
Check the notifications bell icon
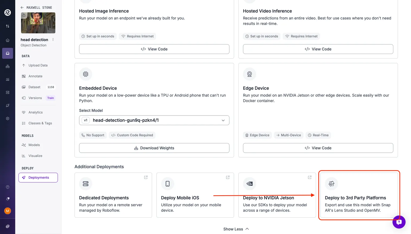click(x=7, y=199)
